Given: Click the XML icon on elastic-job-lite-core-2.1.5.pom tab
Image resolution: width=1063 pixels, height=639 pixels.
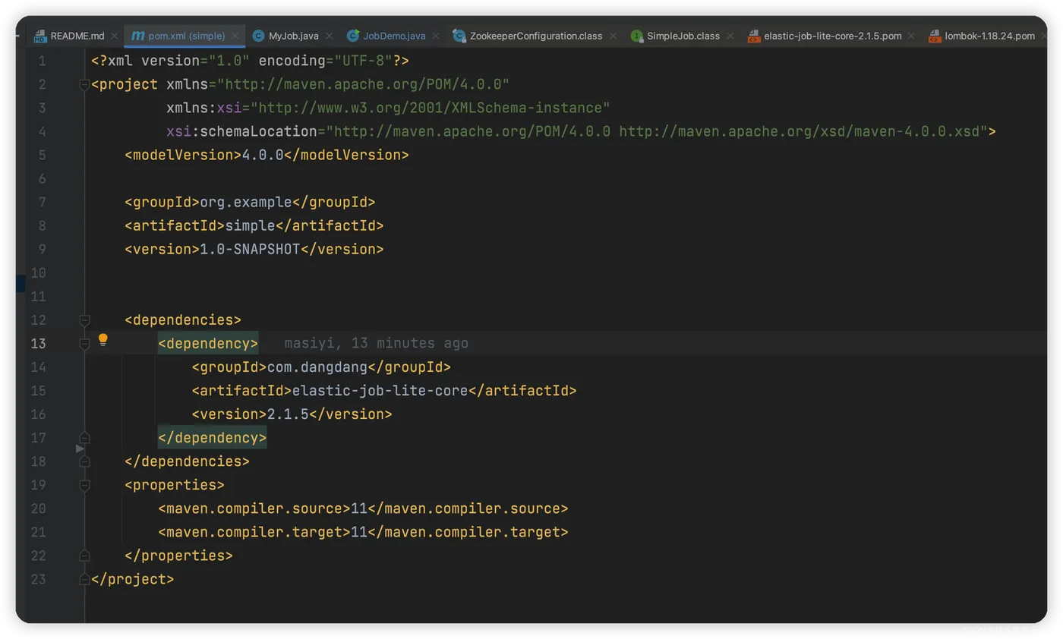Looking at the screenshot, I should coord(754,36).
